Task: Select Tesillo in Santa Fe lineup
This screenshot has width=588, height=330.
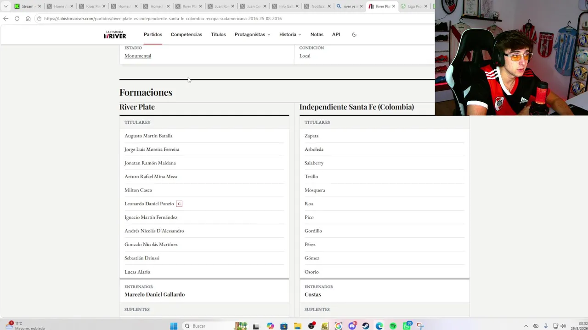Action: coord(311,176)
